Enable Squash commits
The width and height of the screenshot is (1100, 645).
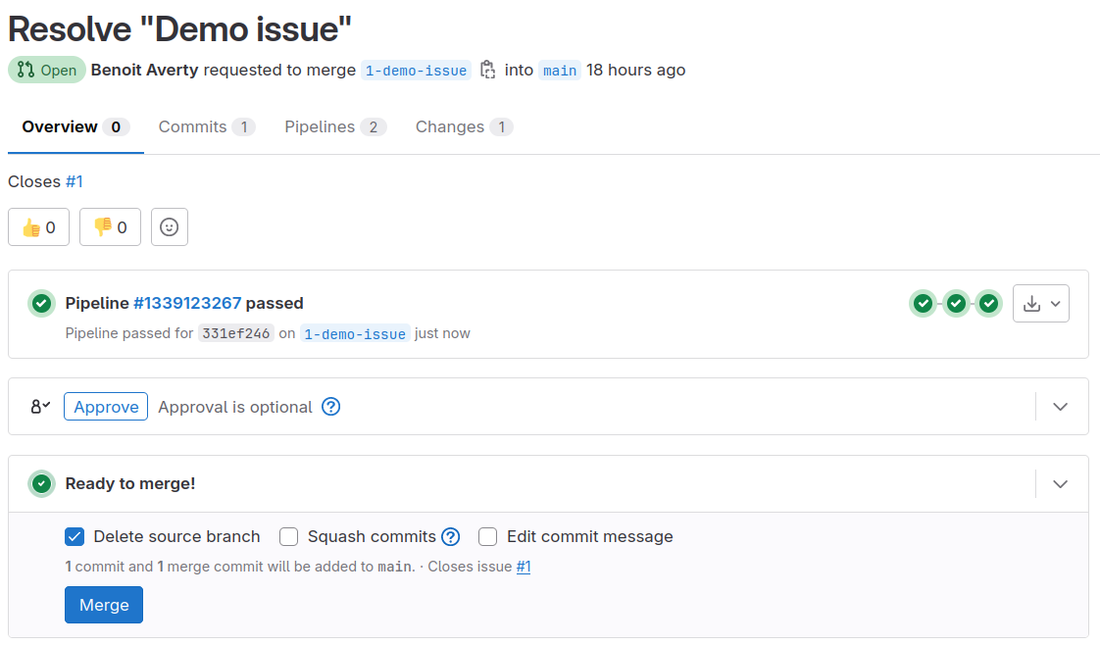pyautogui.click(x=288, y=536)
